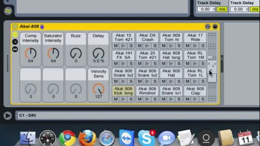This screenshot has height=146, width=260.
Task: Open Safari from the dock
Action: (107, 138)
